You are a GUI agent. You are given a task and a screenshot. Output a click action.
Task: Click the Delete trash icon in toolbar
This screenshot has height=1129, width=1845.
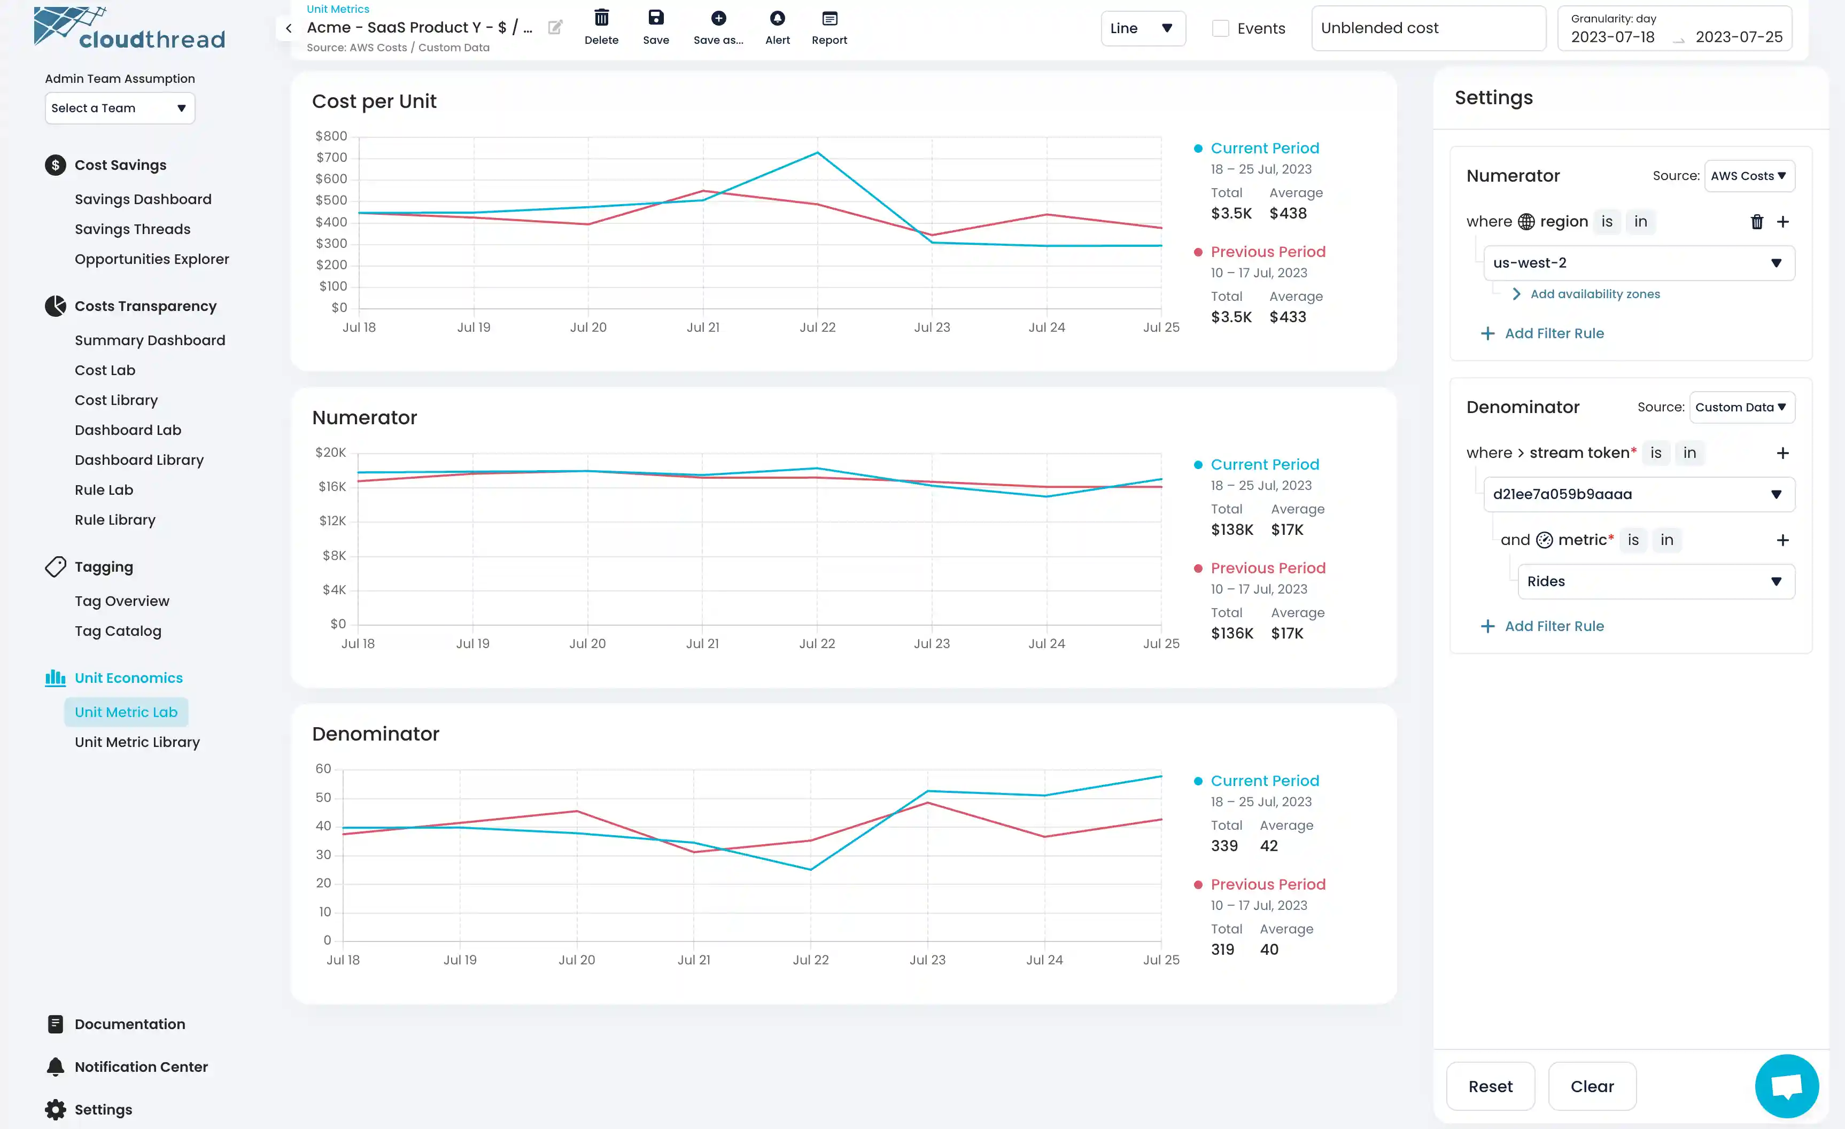pyautogui.click(x=601, y=19)
